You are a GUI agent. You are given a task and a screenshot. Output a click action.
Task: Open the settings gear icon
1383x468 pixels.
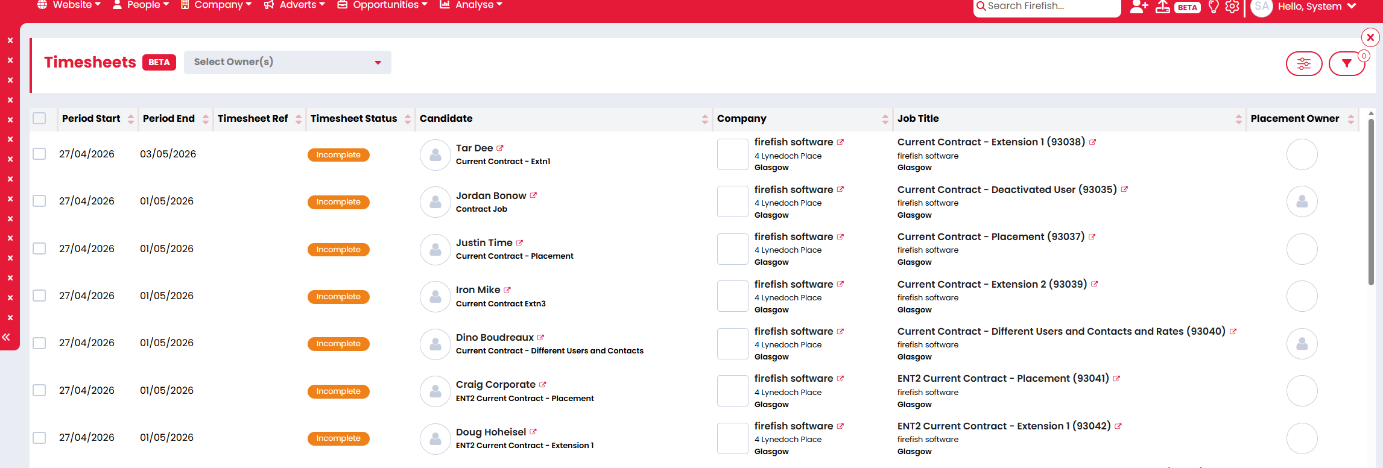pyautogui.click(x=1232, y=7)
